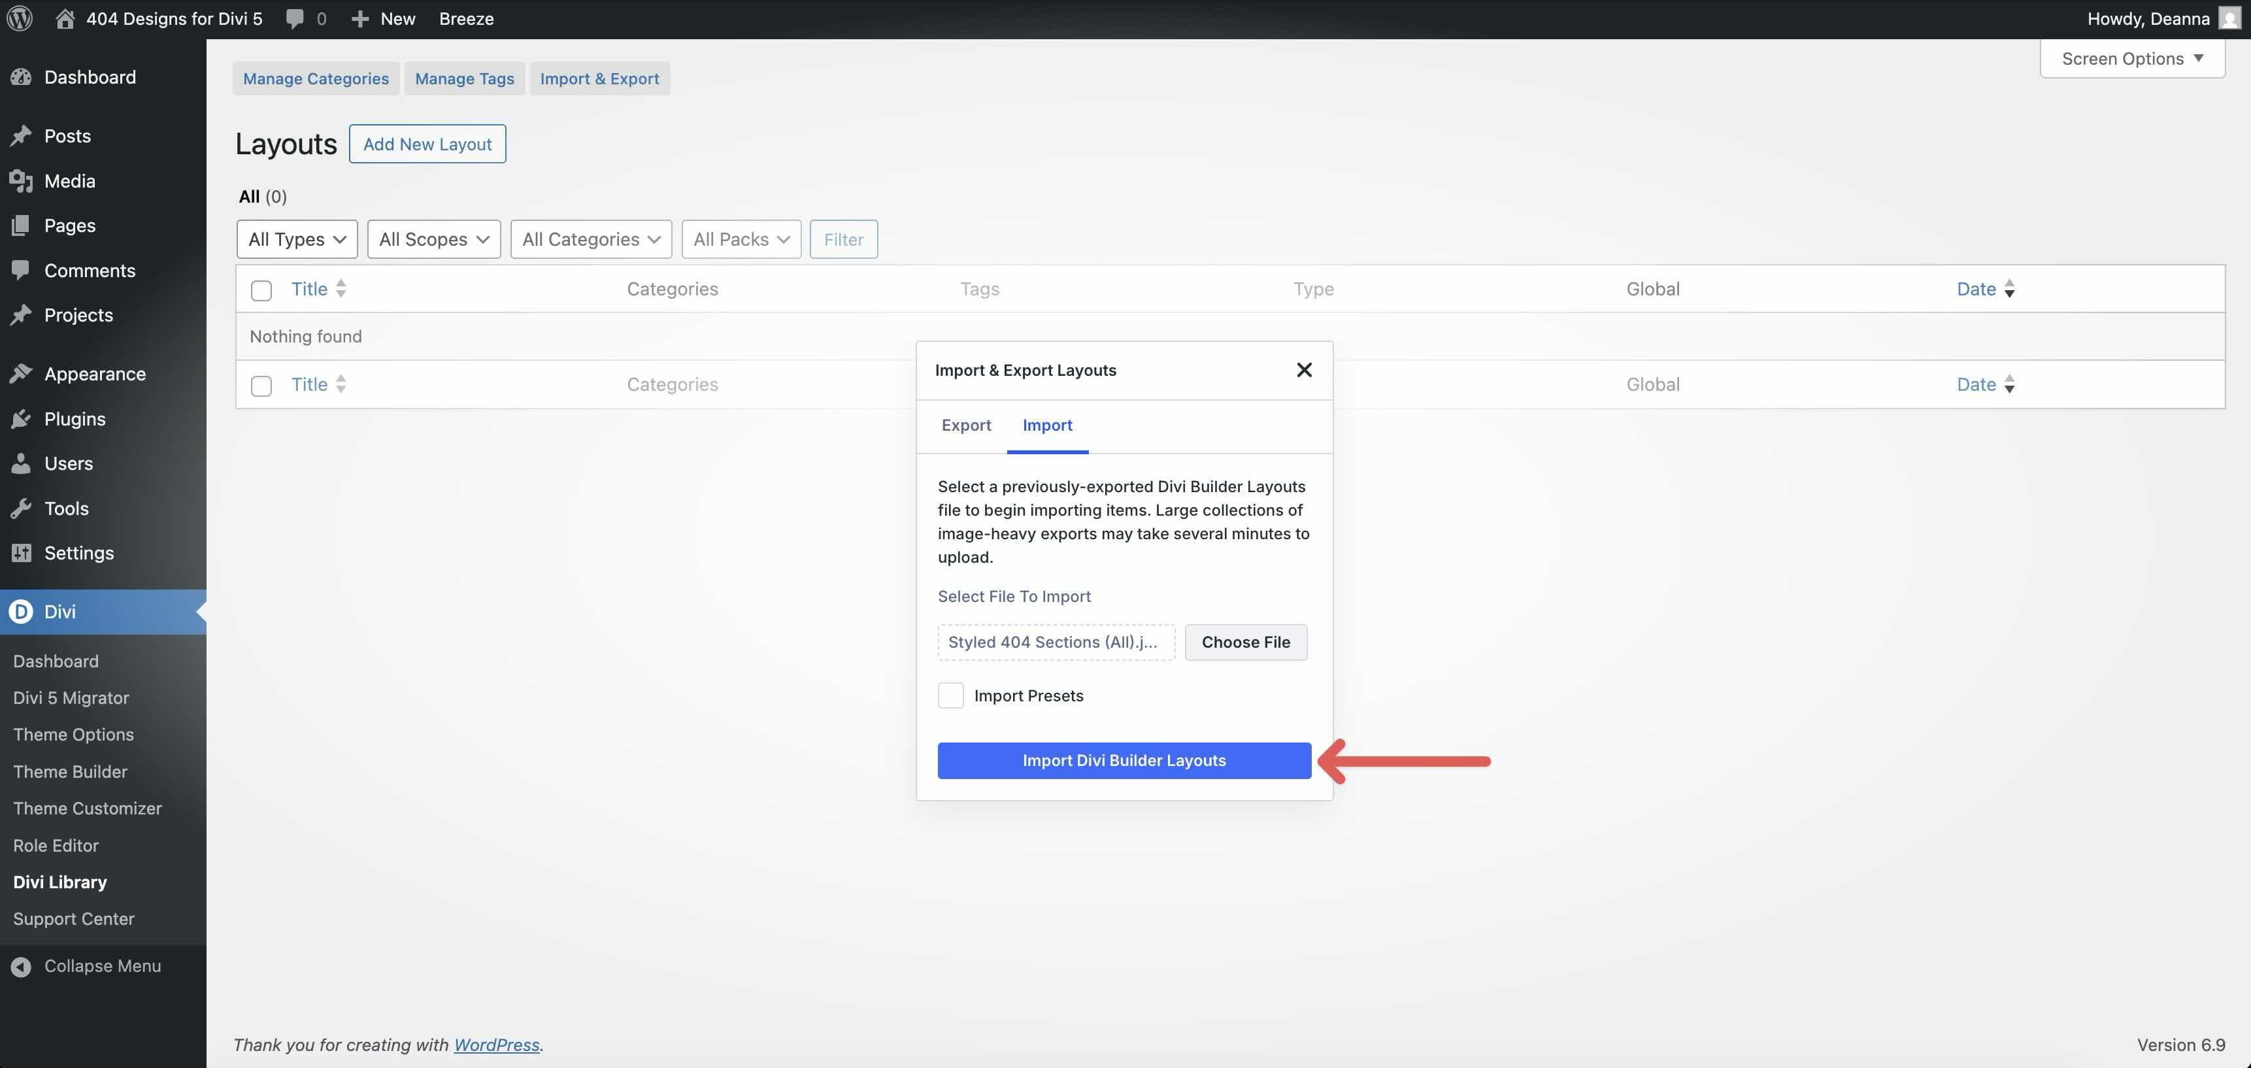Open the WordPress link in footer
2251x1068 pixels.
tap(496, 1044)
